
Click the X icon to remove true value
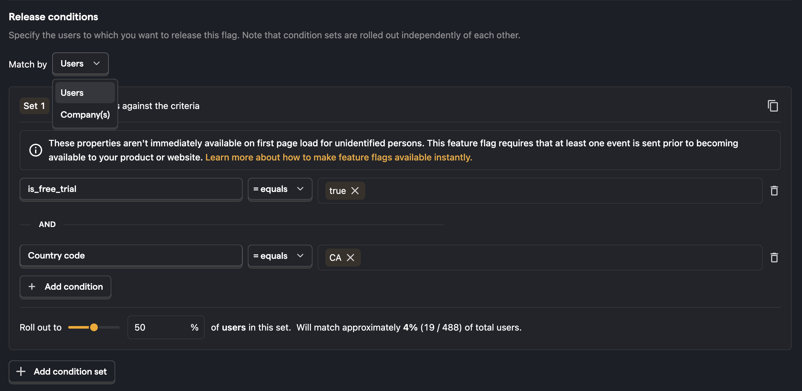click(356, 190)
